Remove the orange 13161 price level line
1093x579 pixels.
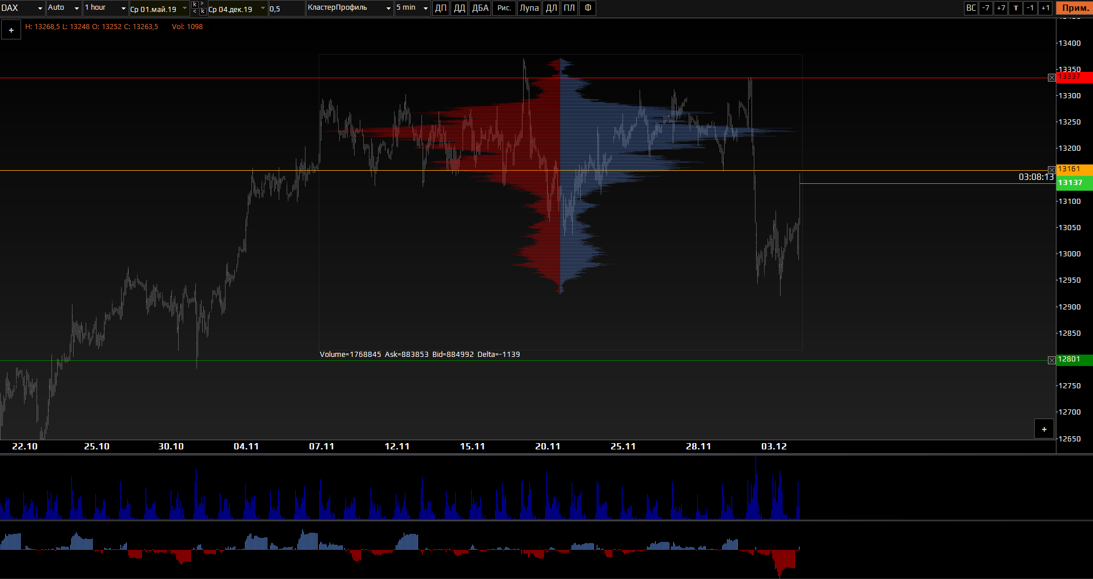pyautogui.click(x=1052, y=170)
